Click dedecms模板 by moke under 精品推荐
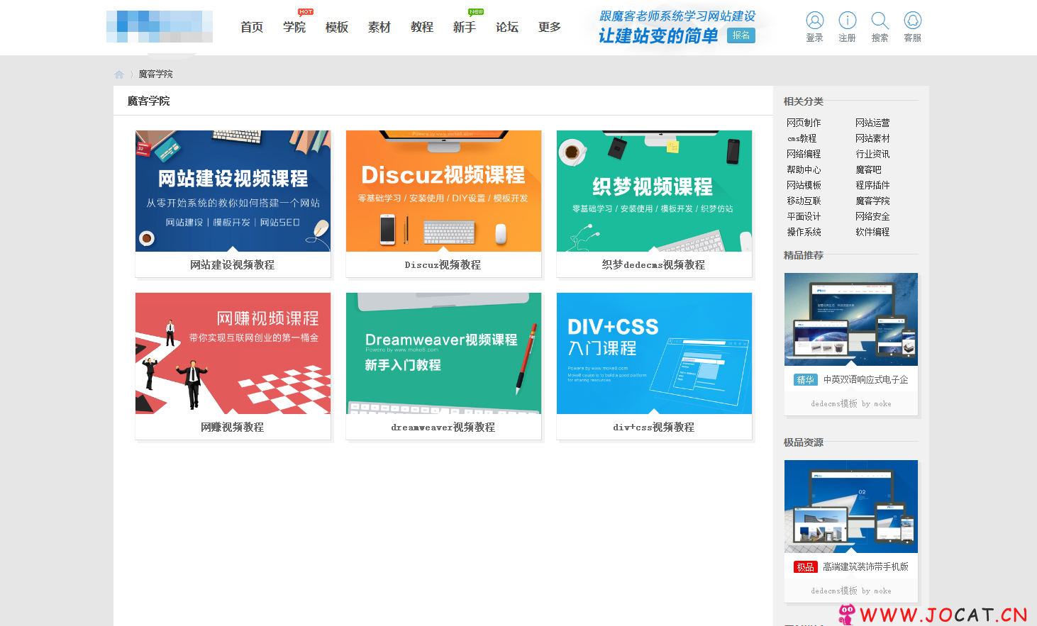Screen dimensions: 1037x626 click(851, 403)
